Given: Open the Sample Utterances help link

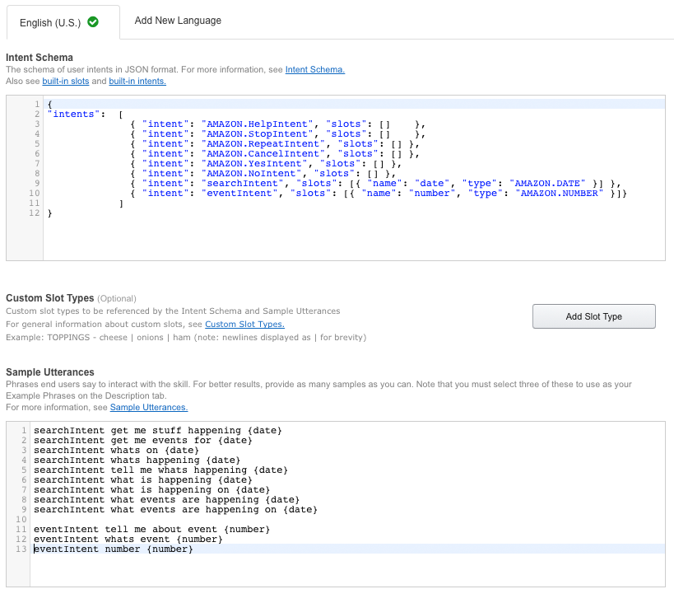Looking at the screenshot, I should pyautogui.click(x=148, y=408).
